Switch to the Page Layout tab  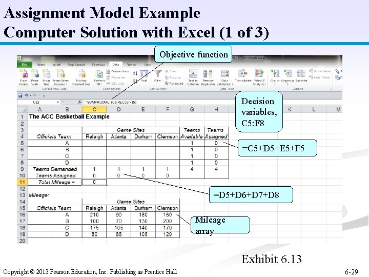click(x=76, y=64)
